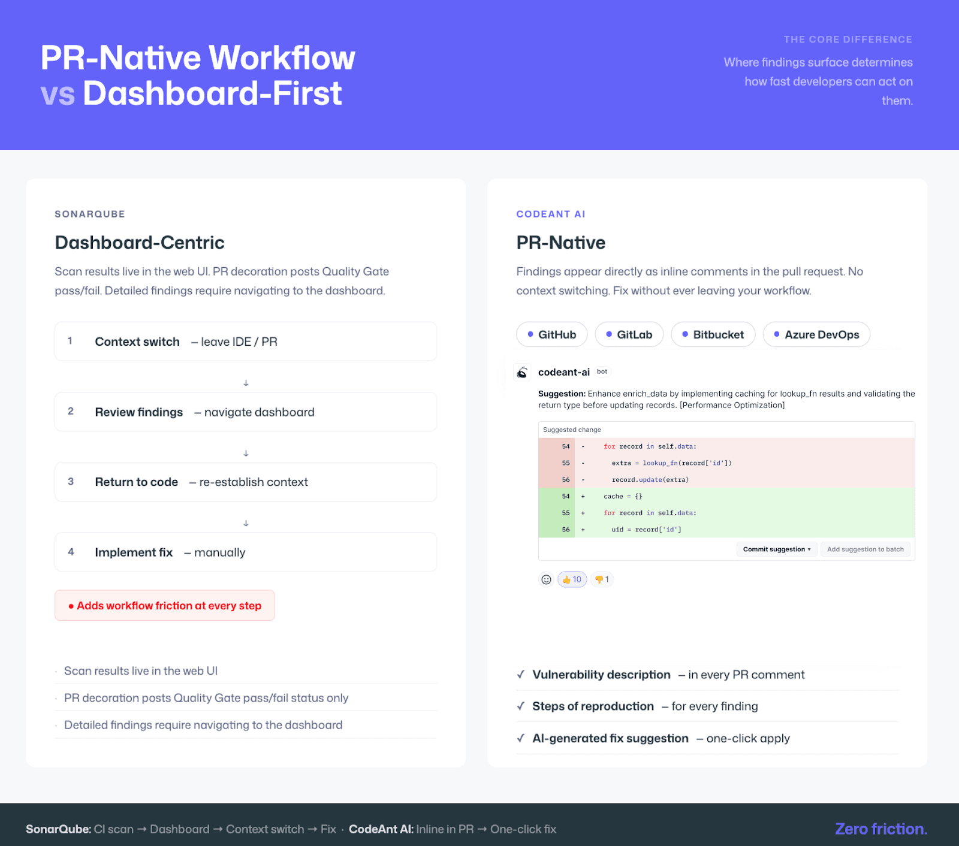This screenshot has height=846, width=959.
Task: Click removed line record.update(extra)
Action: (x=726, y=480)
